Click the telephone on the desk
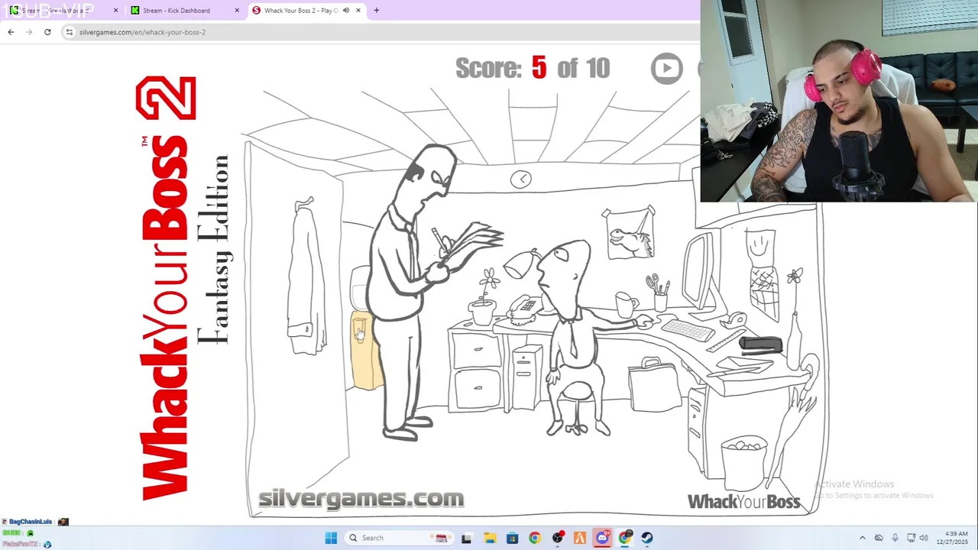The width and height of the screenshot is (978, 550). [x=524, y=310]
